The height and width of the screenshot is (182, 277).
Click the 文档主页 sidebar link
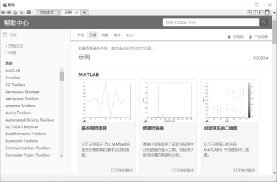tap(15, 46)
